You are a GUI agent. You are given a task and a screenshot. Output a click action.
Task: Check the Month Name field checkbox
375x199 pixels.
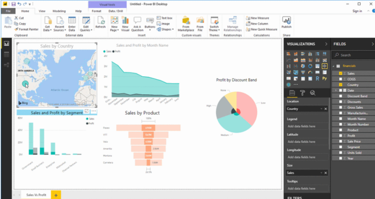[x=340, y=119]
